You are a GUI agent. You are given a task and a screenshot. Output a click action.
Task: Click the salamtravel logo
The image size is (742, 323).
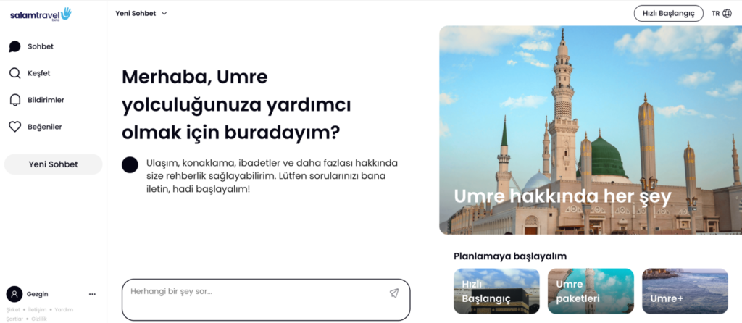(x=41, y=14)
